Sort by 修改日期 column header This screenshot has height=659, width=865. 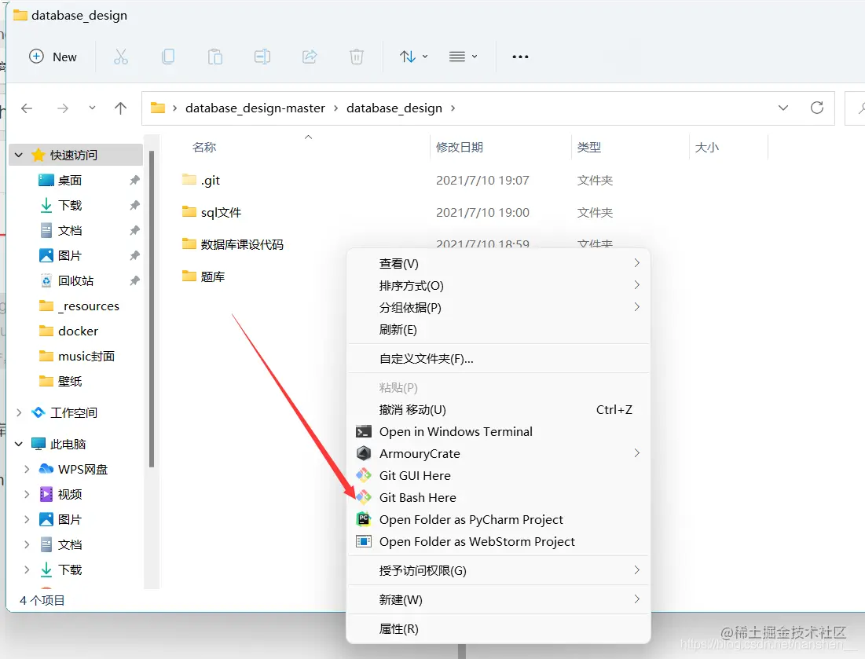(459, 147)
